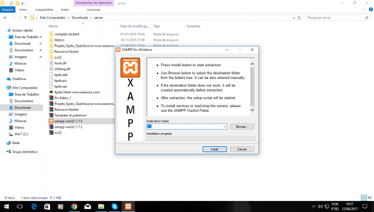Image resolution: width=374 pixels, height=212 pixels.
Task: Click the Browse button
Action: click(242, 127)
